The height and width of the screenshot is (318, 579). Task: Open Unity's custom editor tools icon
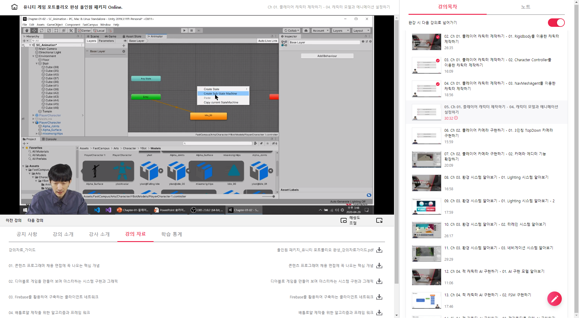click(x=71, y=30)
